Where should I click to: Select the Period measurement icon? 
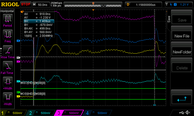[x=8, y=19]
